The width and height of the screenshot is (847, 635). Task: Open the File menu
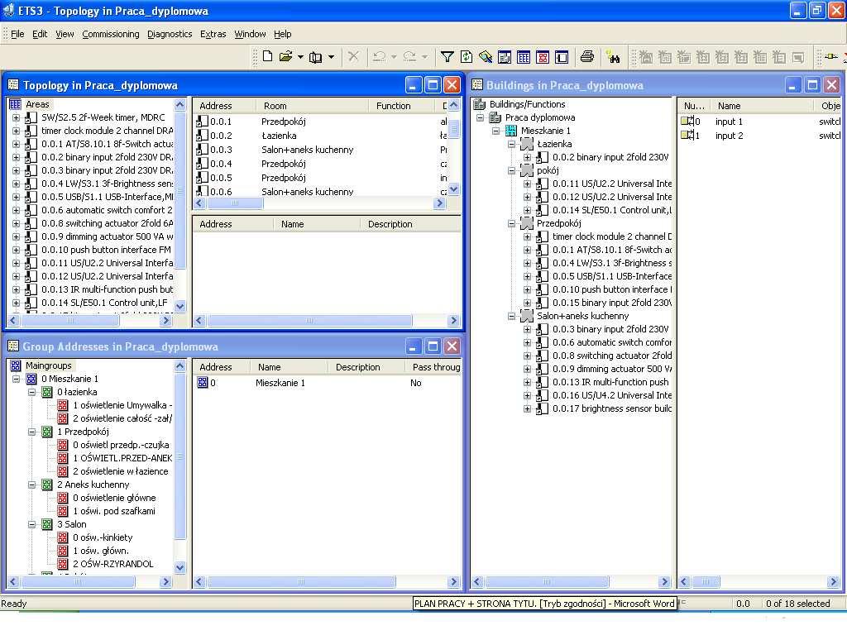pos(17,34)
